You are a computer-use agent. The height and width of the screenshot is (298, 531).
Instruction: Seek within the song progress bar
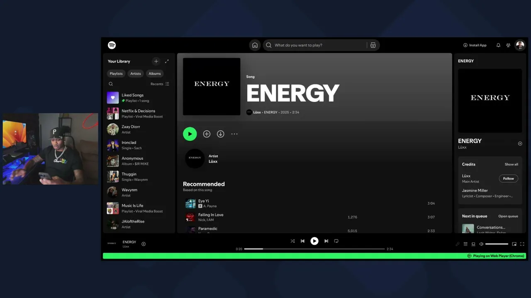pyautogui.click(x=314, y=249)
